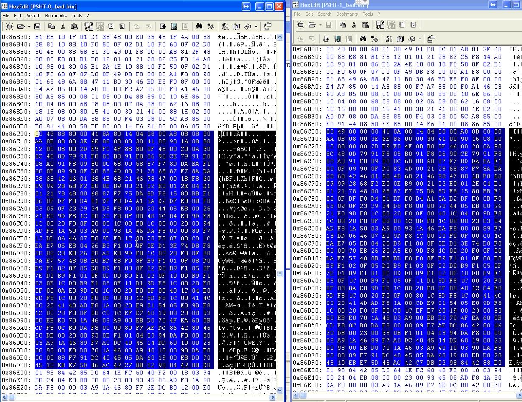Open paint bucket dropdown arrow in PSHT-1 window
Screen dimensions: 522x402
[x=420, y=39]
